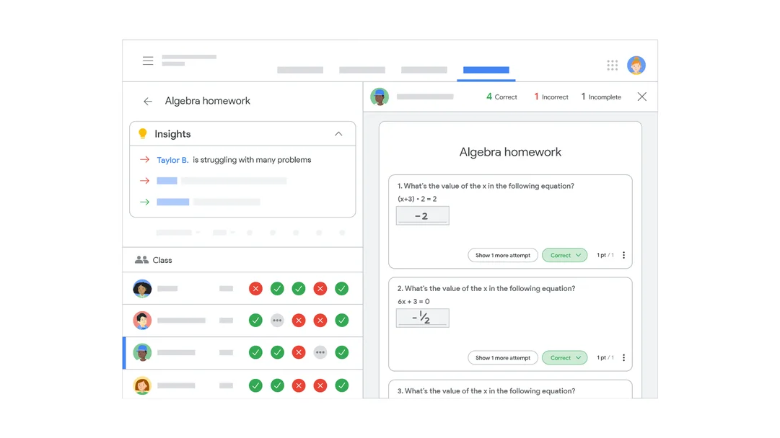Show 1 more attempt for question 1

point(502,255)
